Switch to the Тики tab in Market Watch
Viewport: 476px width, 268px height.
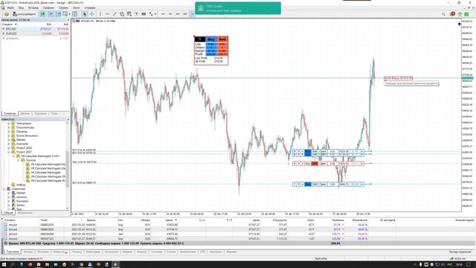tap(54, 114)
